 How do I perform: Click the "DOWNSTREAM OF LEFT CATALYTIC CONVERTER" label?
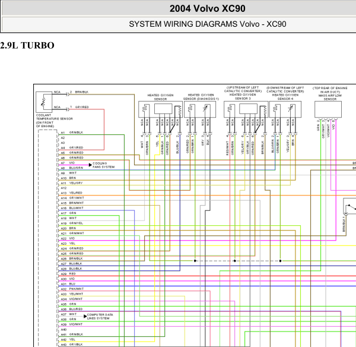click(x=285, y=90)
